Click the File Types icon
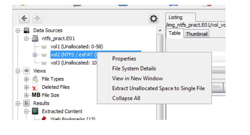 coord(35,79)
